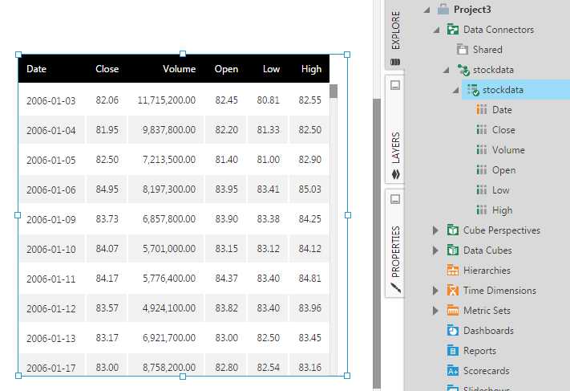The image size is (570, 391).
Task: Select the Volume column in explorer tree
Action: coord(508,150)
